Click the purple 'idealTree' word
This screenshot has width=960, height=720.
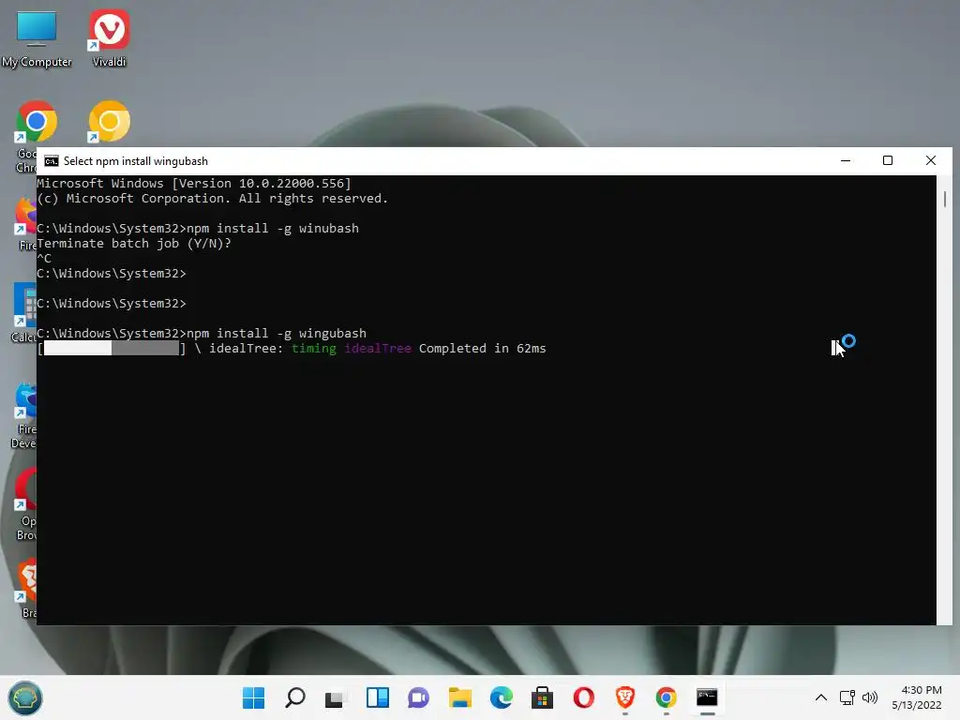[378, 349]
